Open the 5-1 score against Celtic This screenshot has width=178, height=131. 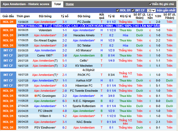64,61
